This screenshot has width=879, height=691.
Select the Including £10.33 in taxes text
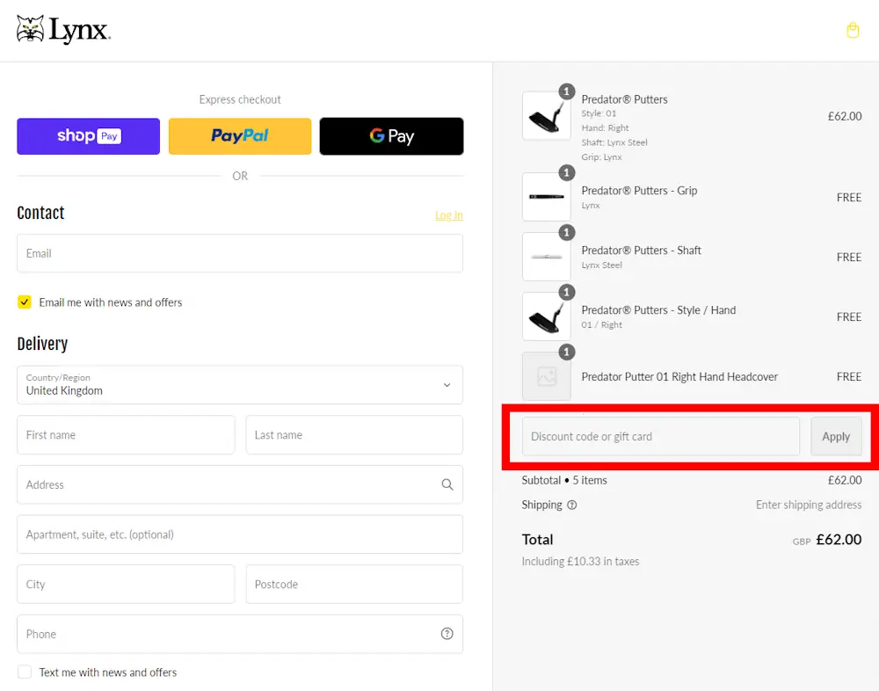(580, 562)
